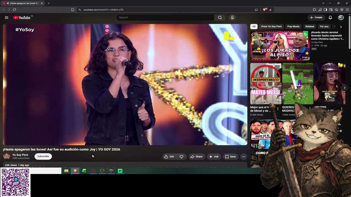Subscribe to Yo Soy Perú channel
The width and height of the screenshot is (351, 197).
[43, 156]
